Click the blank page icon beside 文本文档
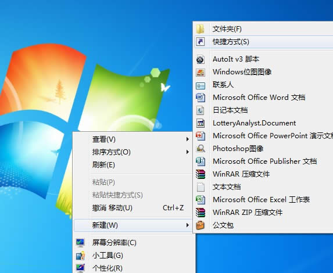This screenshot has height=273, width=333. [x=200, y=187]
